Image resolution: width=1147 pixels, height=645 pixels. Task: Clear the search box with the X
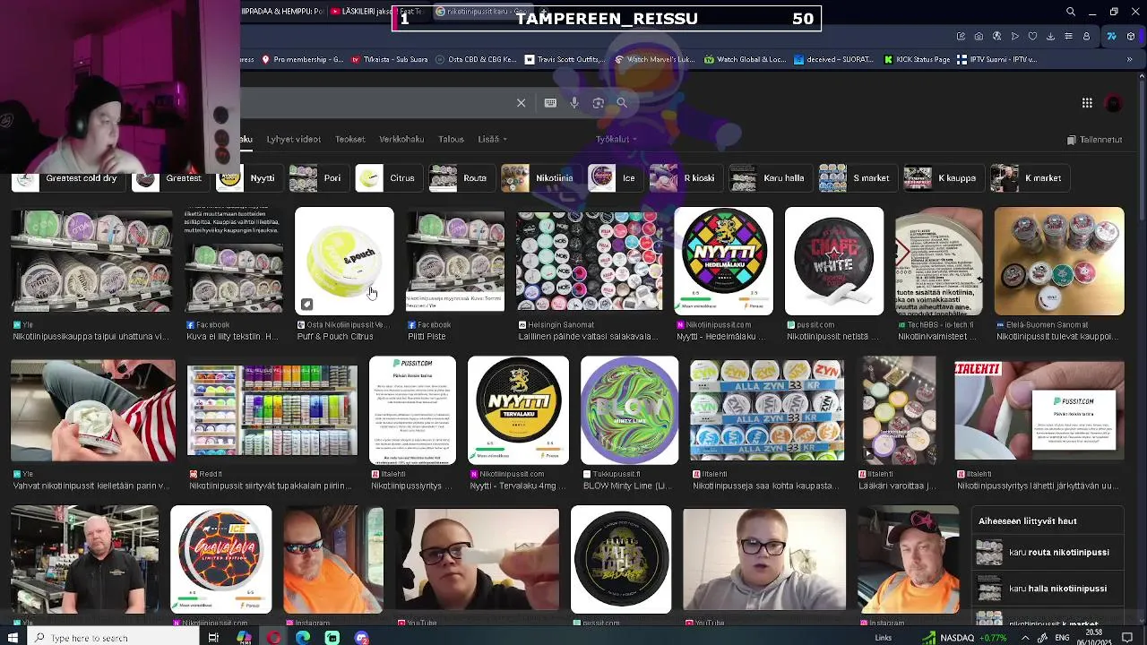[x=521, y=103]
